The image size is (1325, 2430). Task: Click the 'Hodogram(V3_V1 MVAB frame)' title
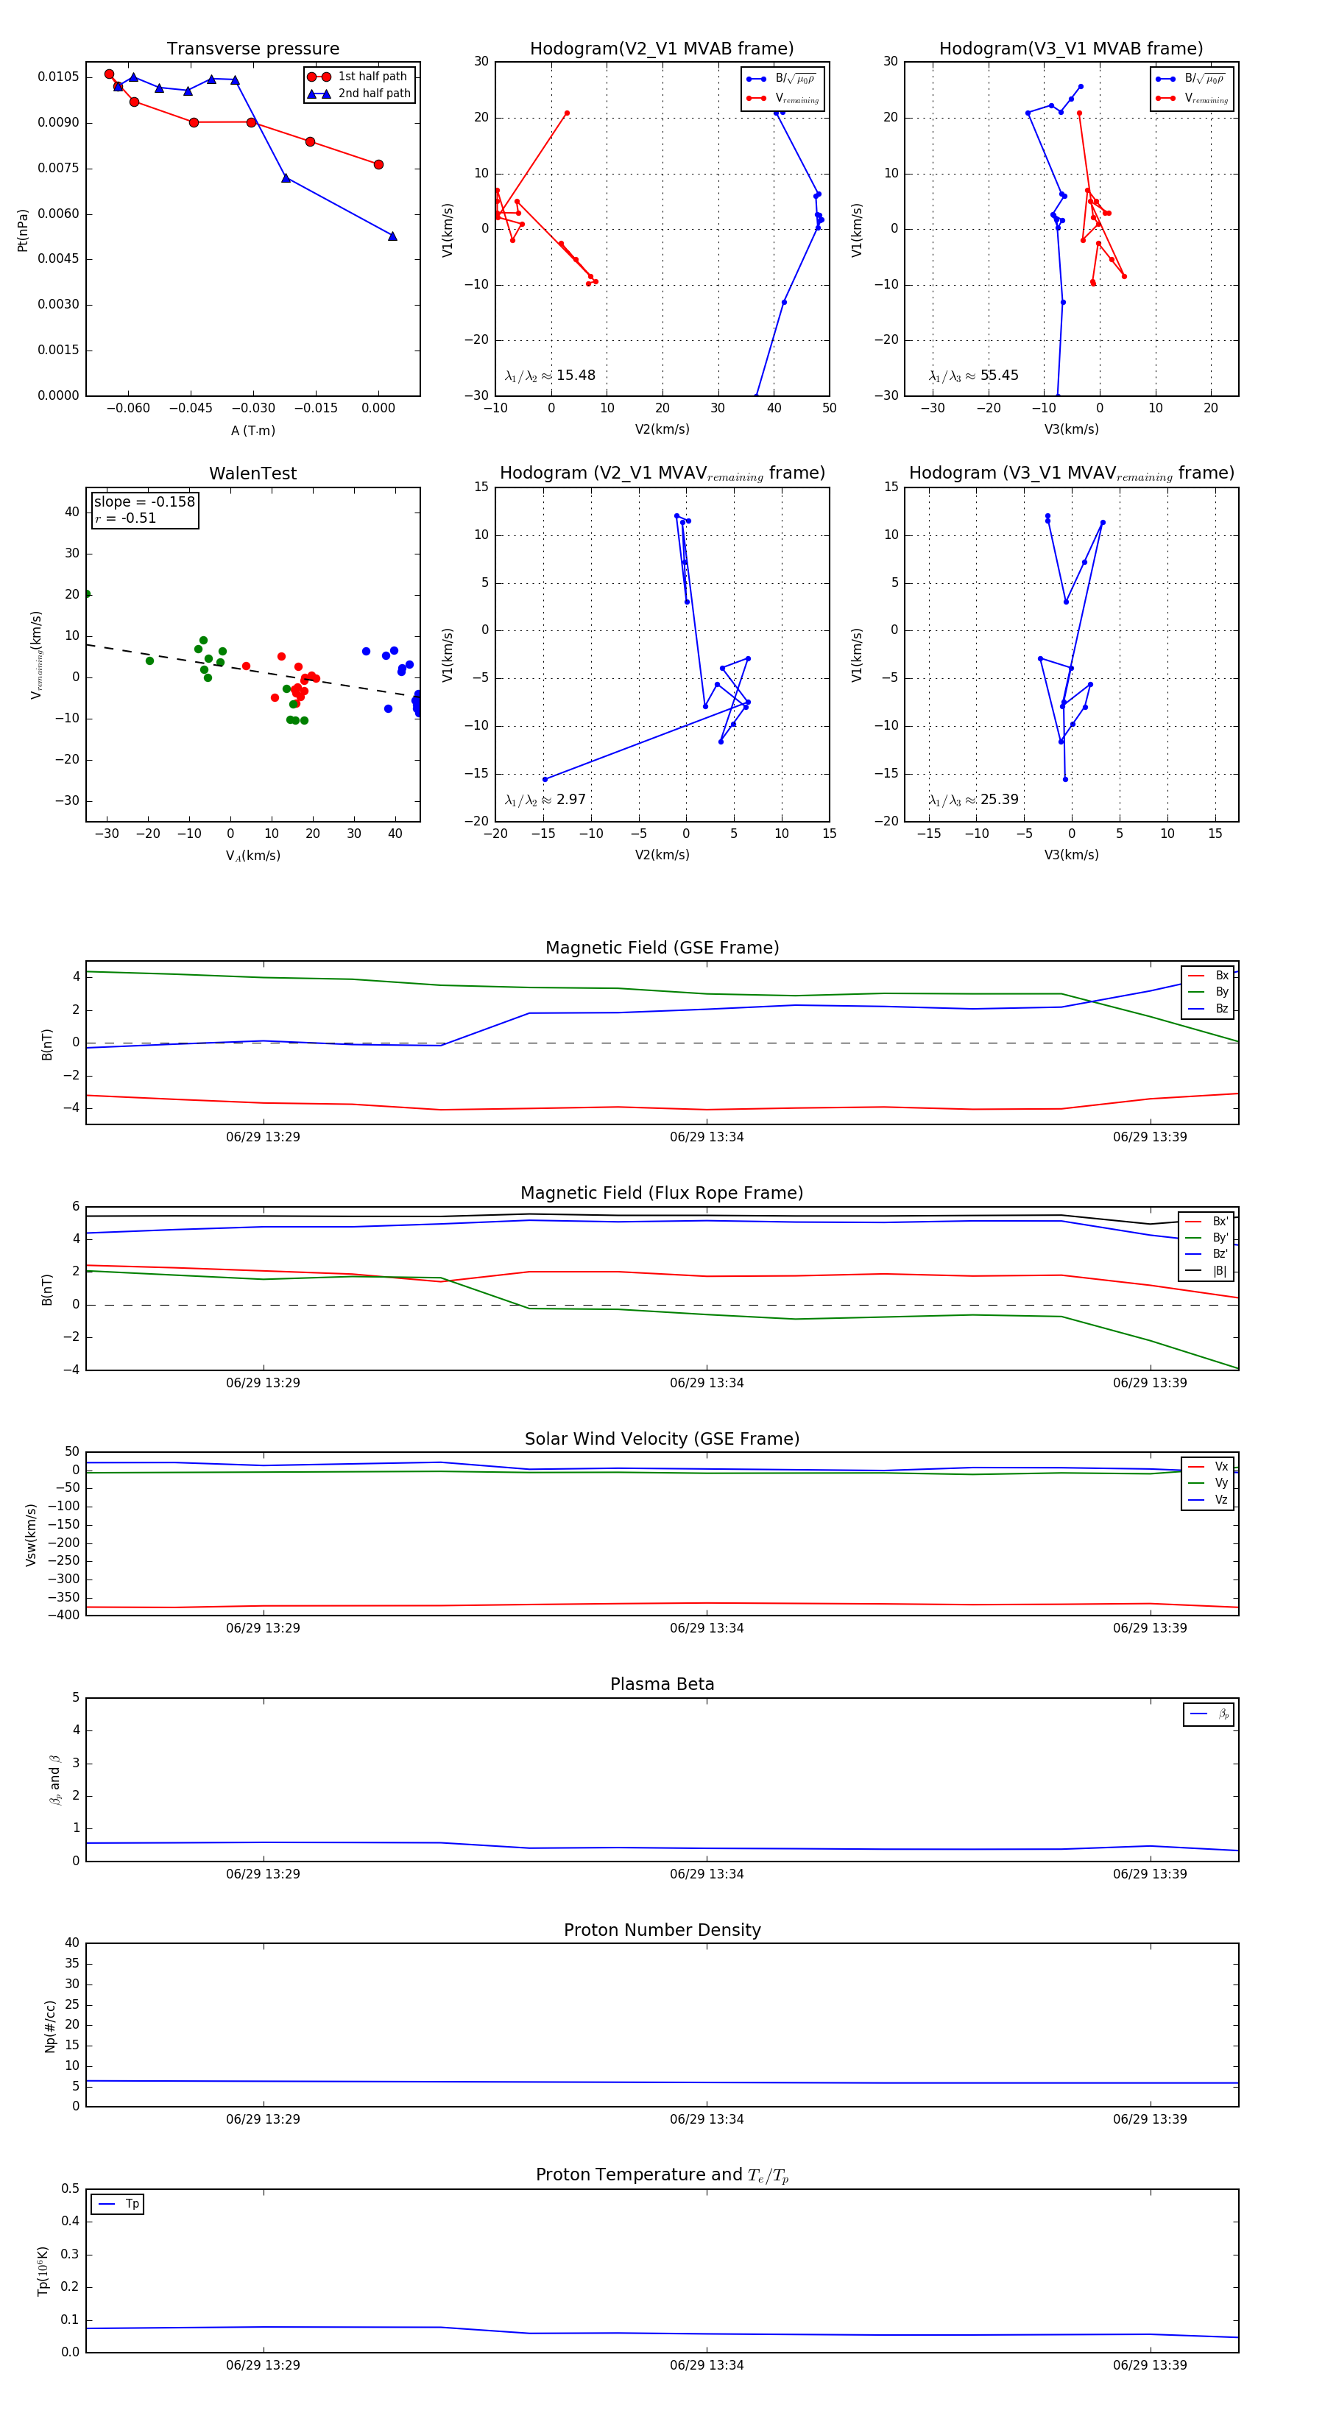click(x=1071, y=48)
